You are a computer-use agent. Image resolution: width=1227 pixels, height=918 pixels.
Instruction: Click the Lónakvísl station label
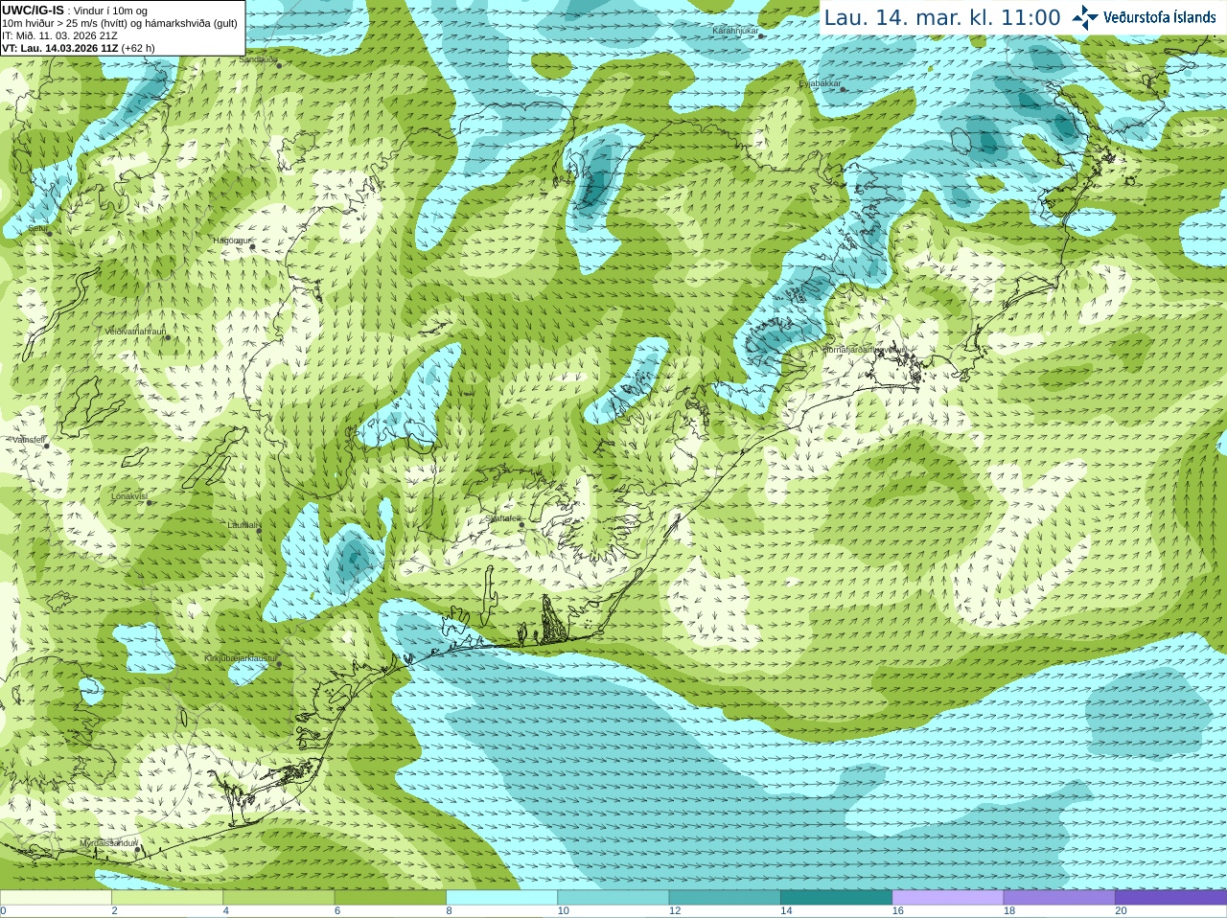129,496
